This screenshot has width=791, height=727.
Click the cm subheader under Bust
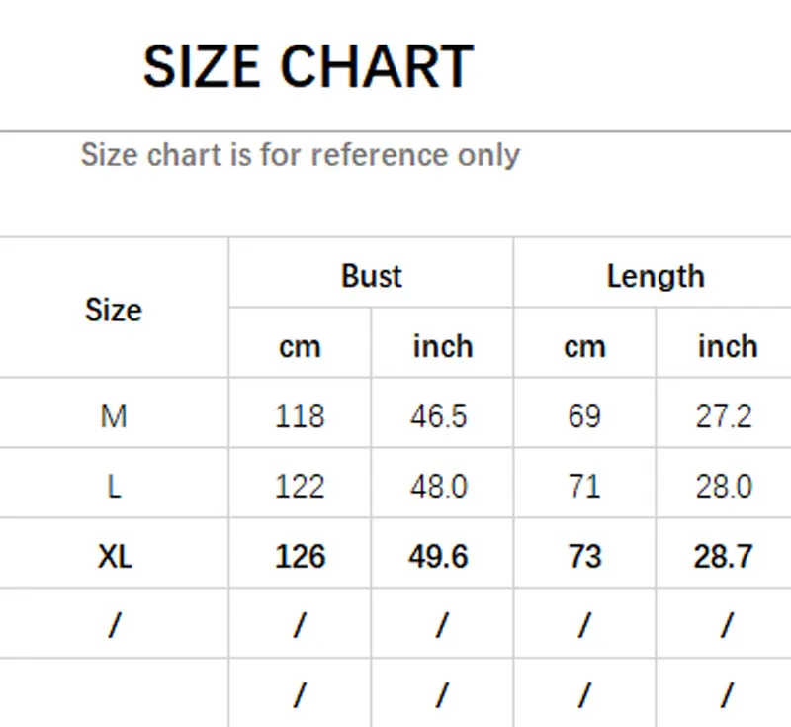point(300,346)
